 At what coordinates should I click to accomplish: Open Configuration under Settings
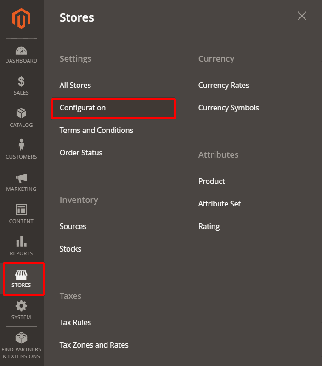83,108
